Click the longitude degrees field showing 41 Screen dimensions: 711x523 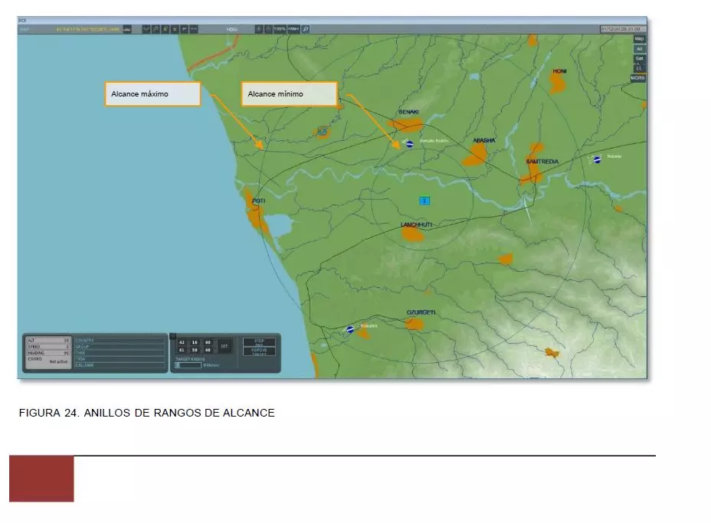(x=182, y=350)
